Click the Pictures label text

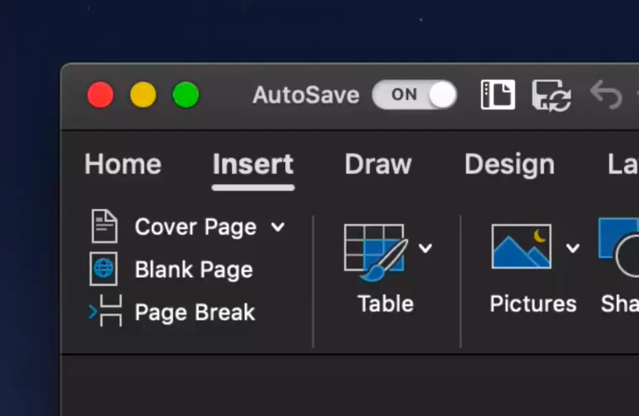(x=533, y=304)
